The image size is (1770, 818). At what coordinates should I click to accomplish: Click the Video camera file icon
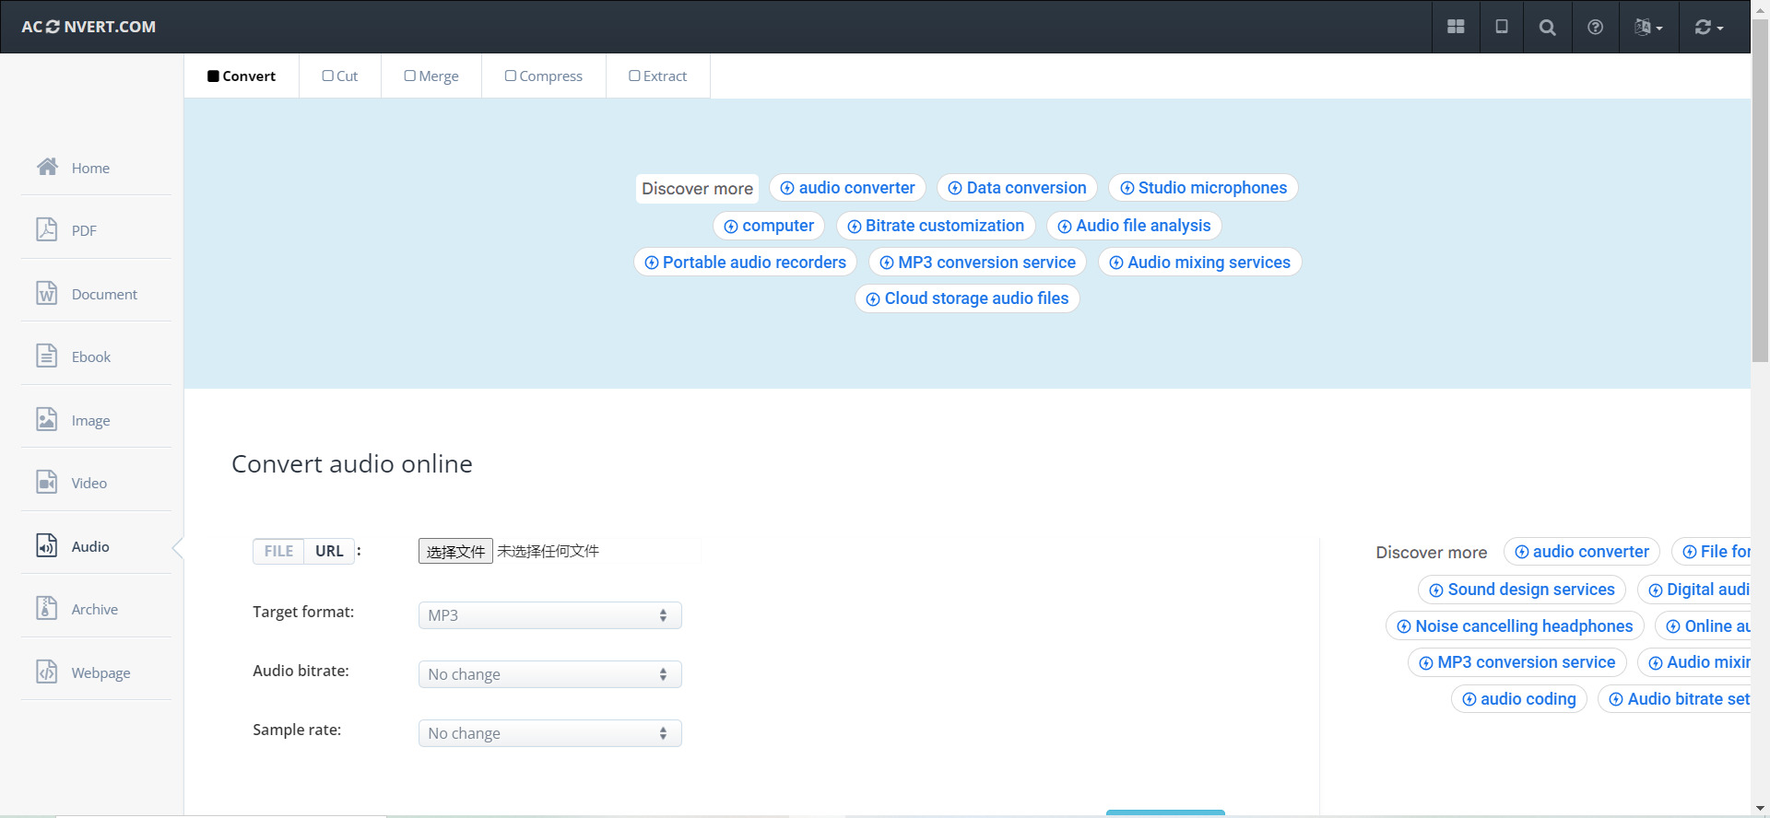(x=47, y=482)
